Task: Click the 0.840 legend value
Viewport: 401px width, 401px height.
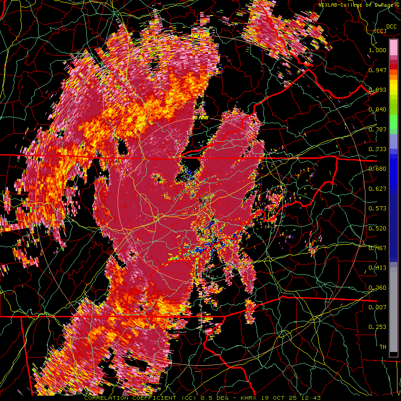Action: click(377, 110)
